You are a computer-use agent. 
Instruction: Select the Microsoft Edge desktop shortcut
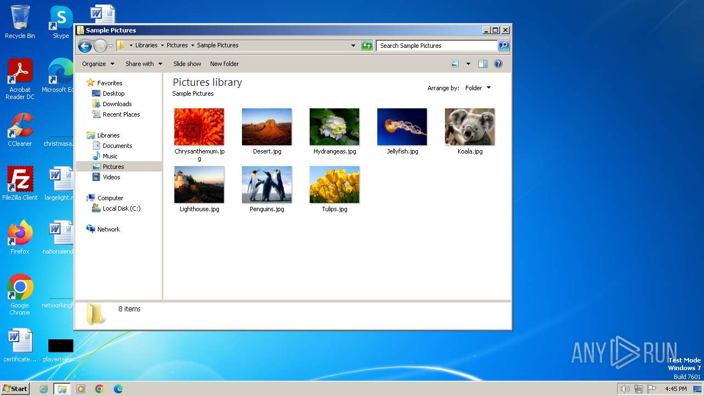point(58,76)
